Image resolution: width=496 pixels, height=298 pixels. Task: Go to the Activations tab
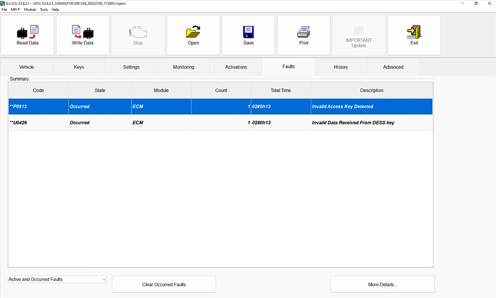click(236, 67)
